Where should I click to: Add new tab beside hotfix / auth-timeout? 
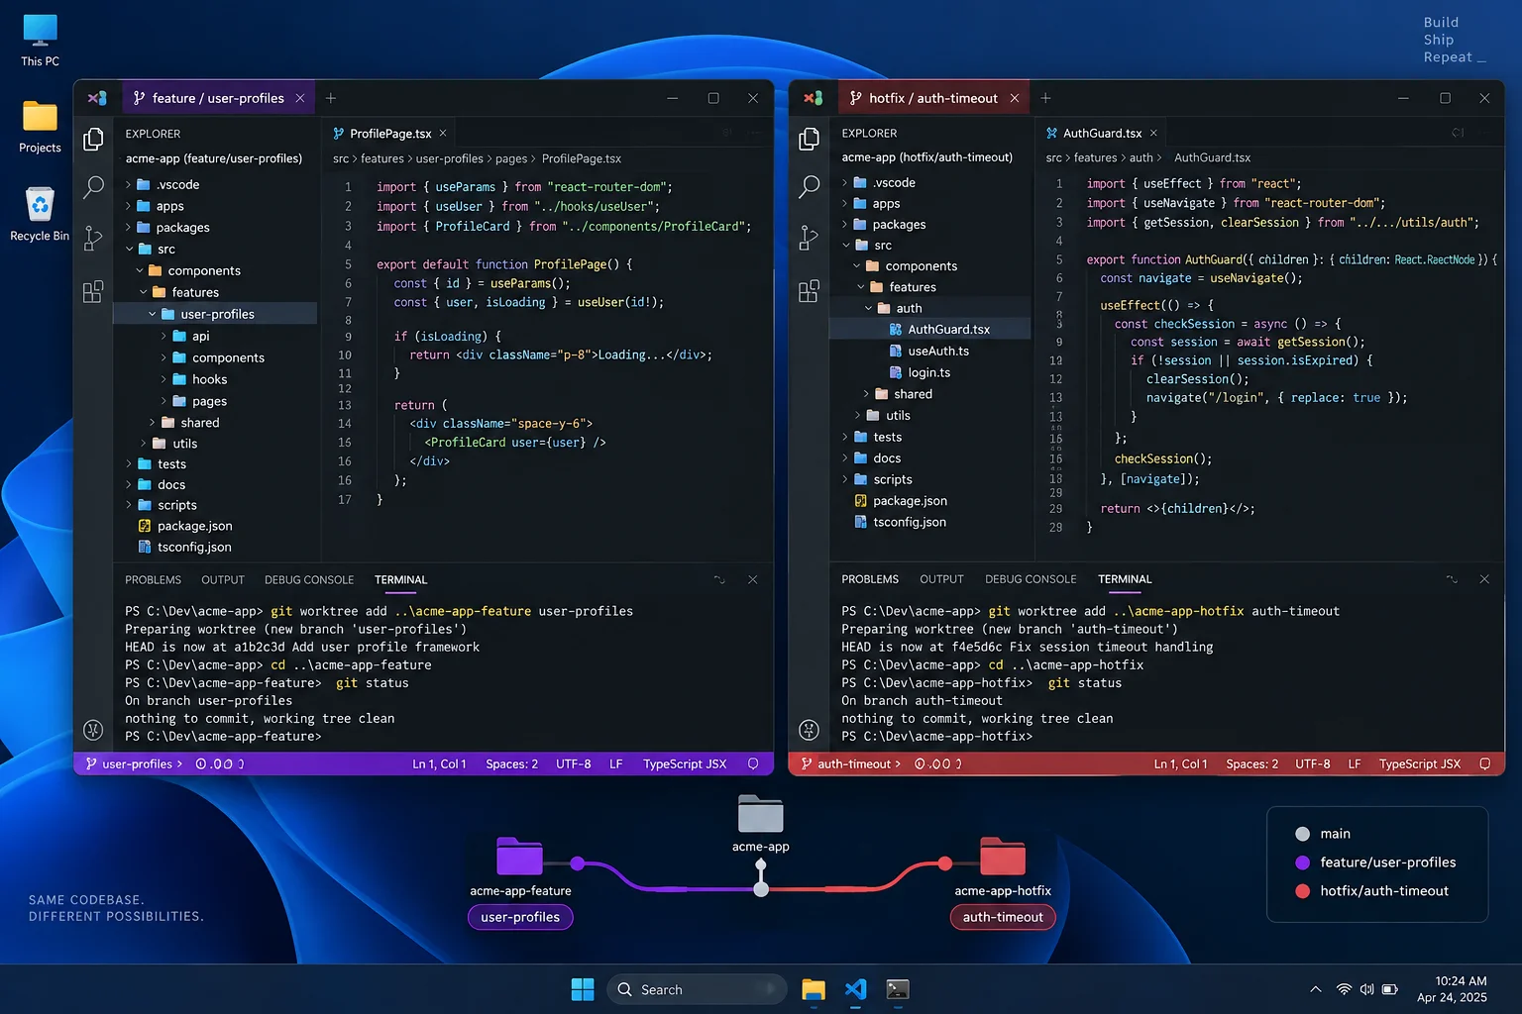pos(1045,98)
